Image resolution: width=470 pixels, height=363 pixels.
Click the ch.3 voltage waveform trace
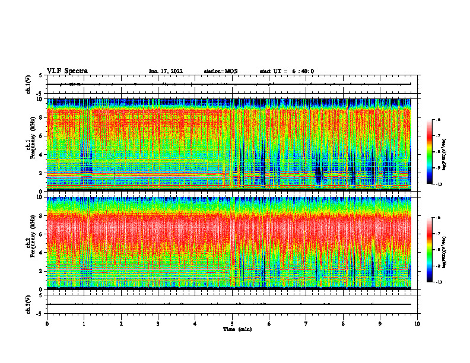[229, 304]
